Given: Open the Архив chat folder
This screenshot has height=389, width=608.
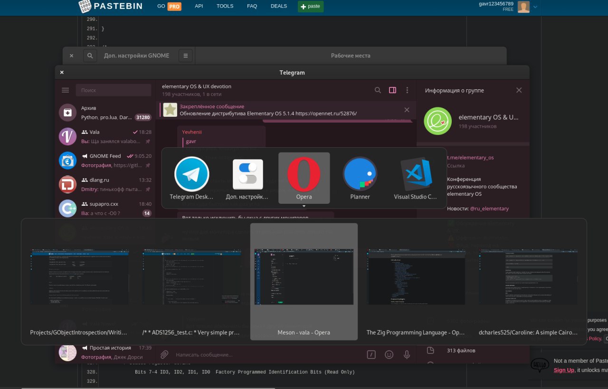Looking at the screenshot, I should [x=105, y=113].
